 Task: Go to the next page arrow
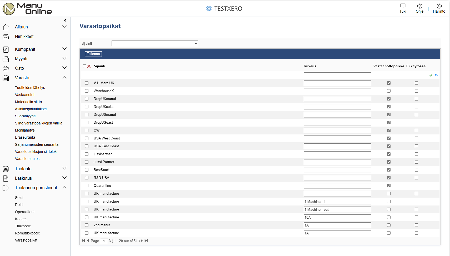(x=142, y=241)
